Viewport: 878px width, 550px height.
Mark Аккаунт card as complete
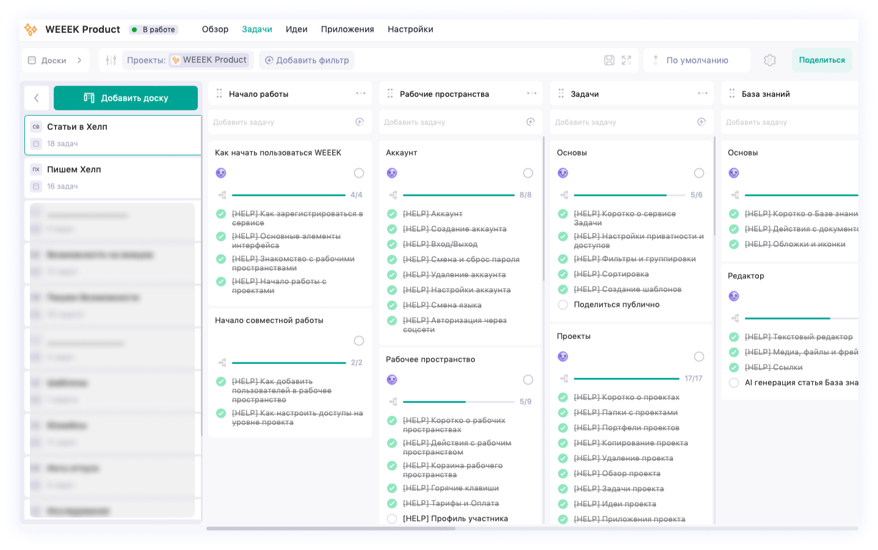(x=528, y=173)
